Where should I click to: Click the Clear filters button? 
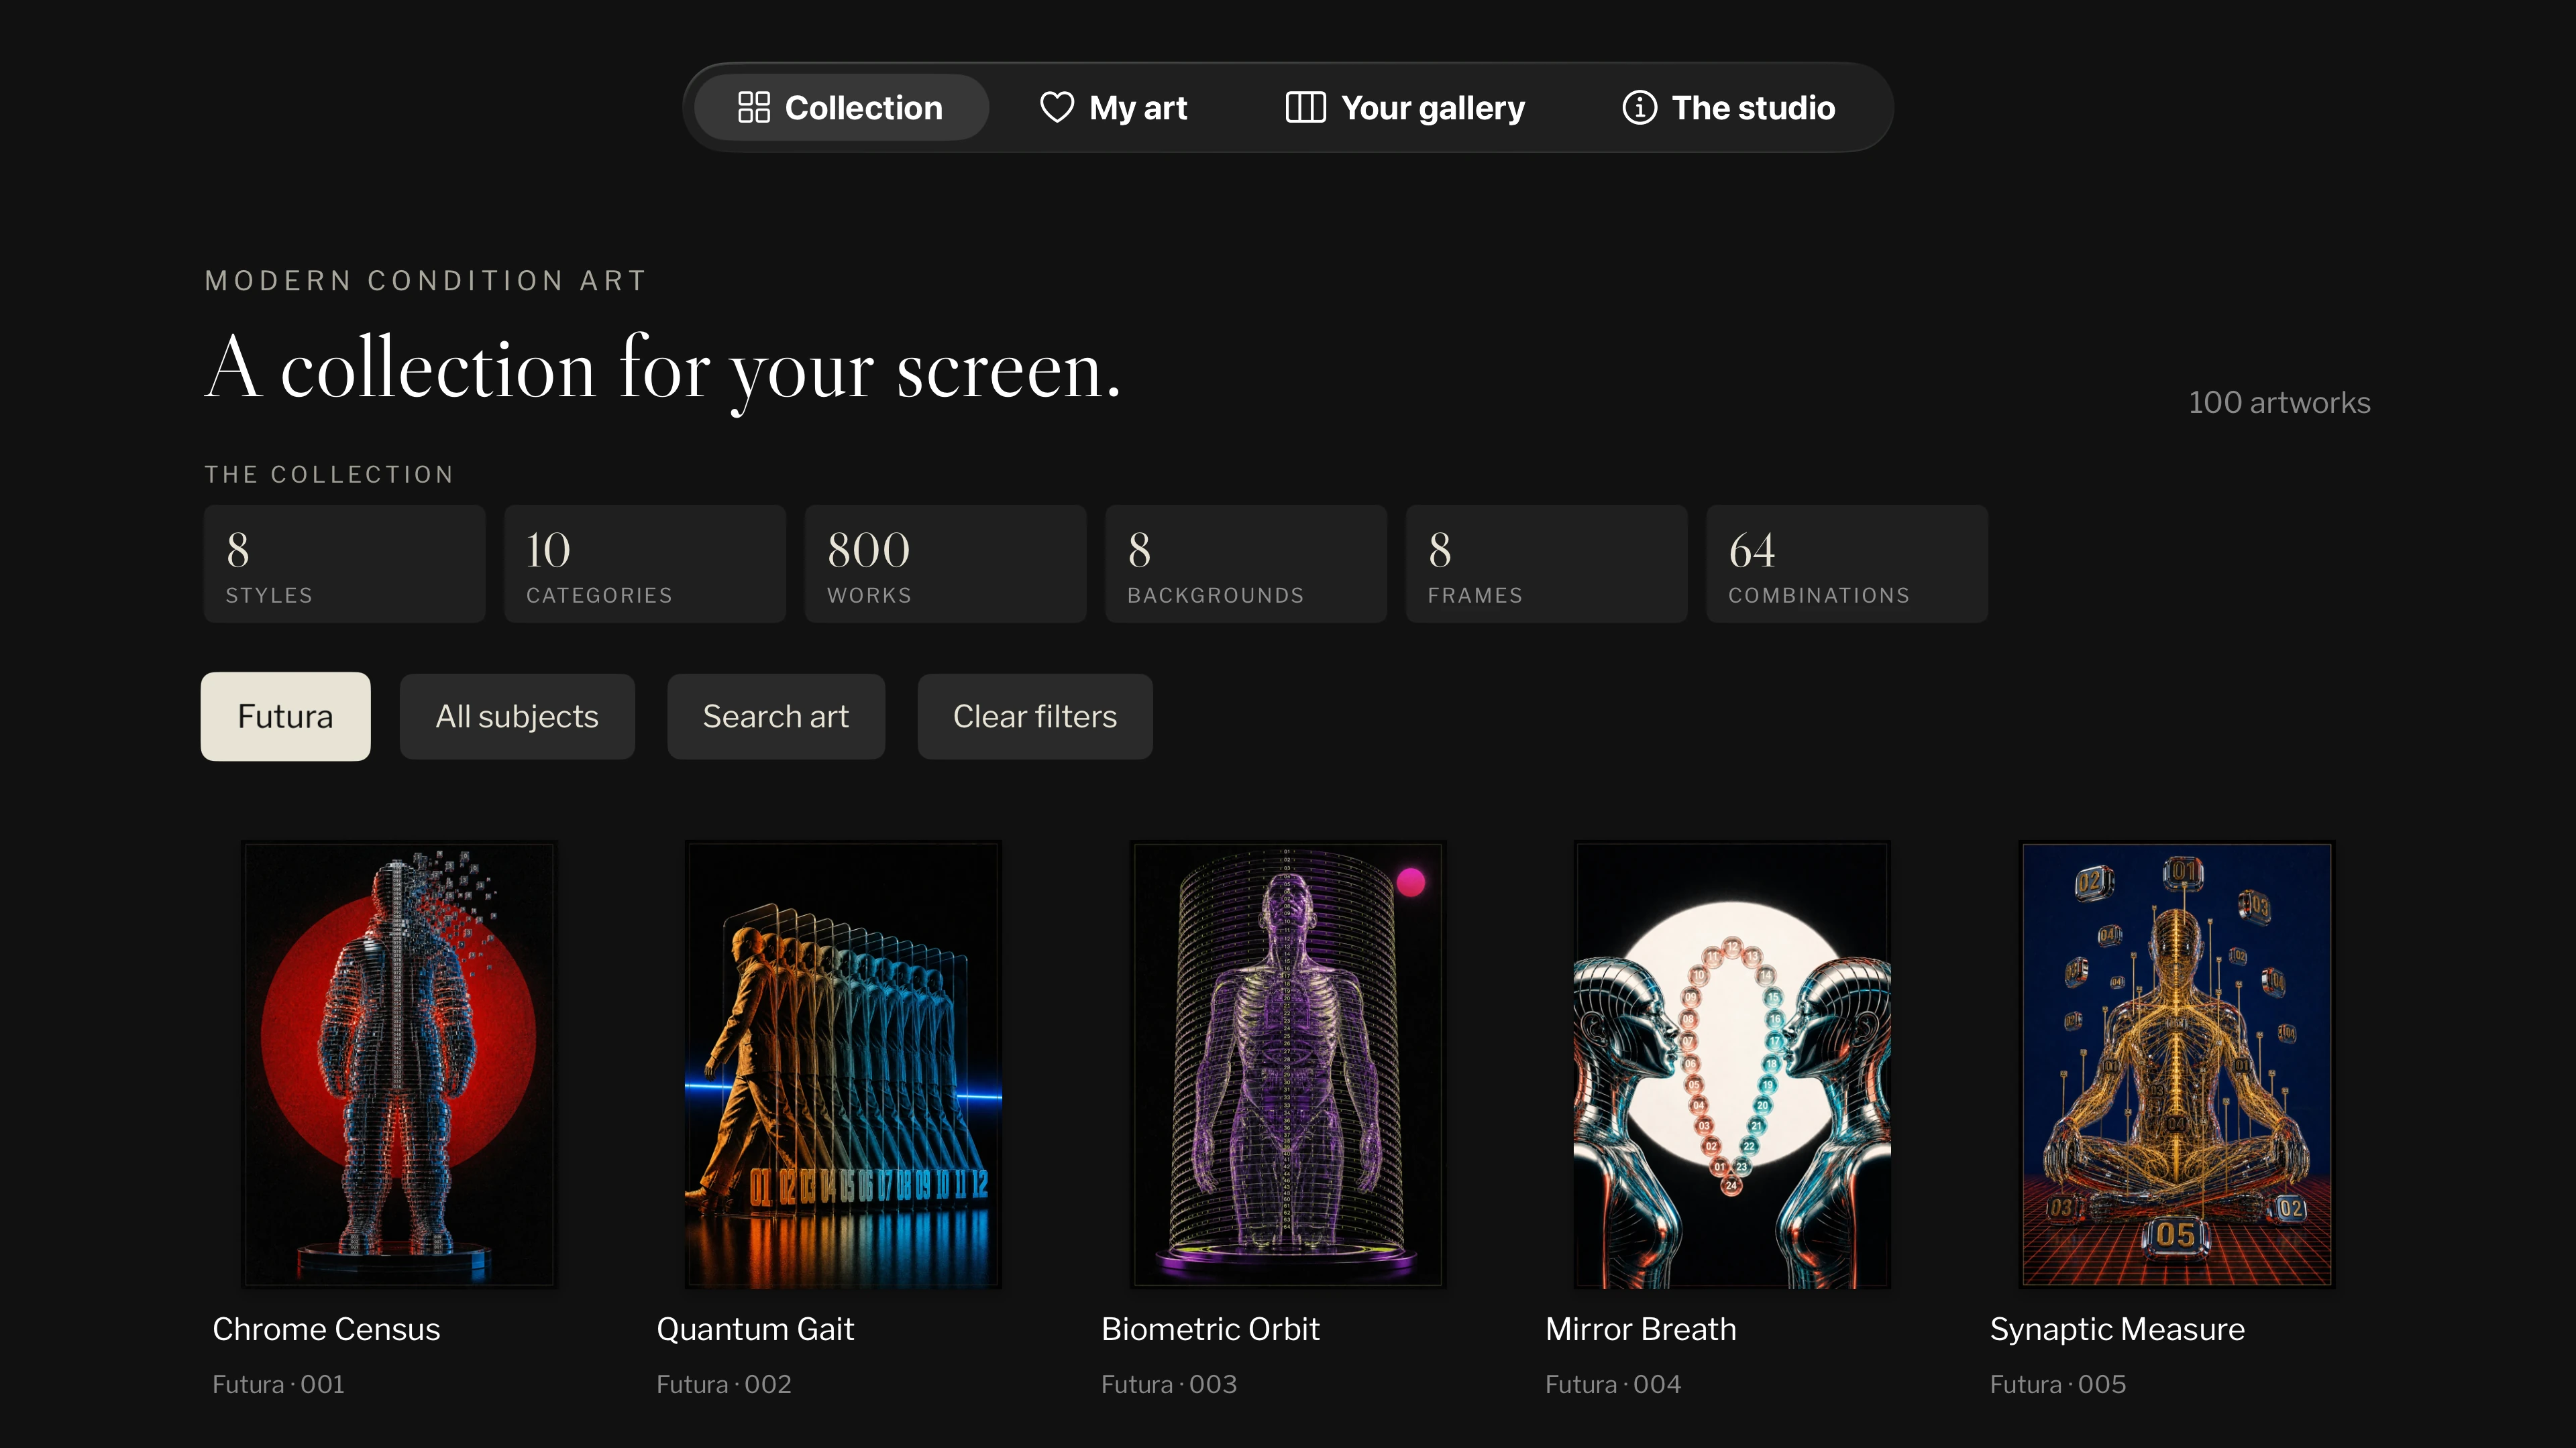pyautogui.click(x=1035, y=717)
